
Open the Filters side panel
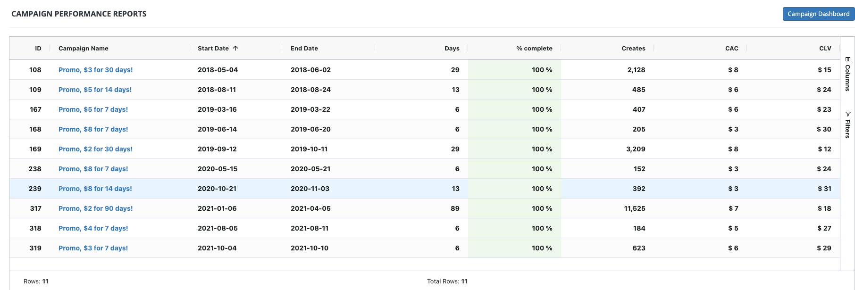(847, 124)
